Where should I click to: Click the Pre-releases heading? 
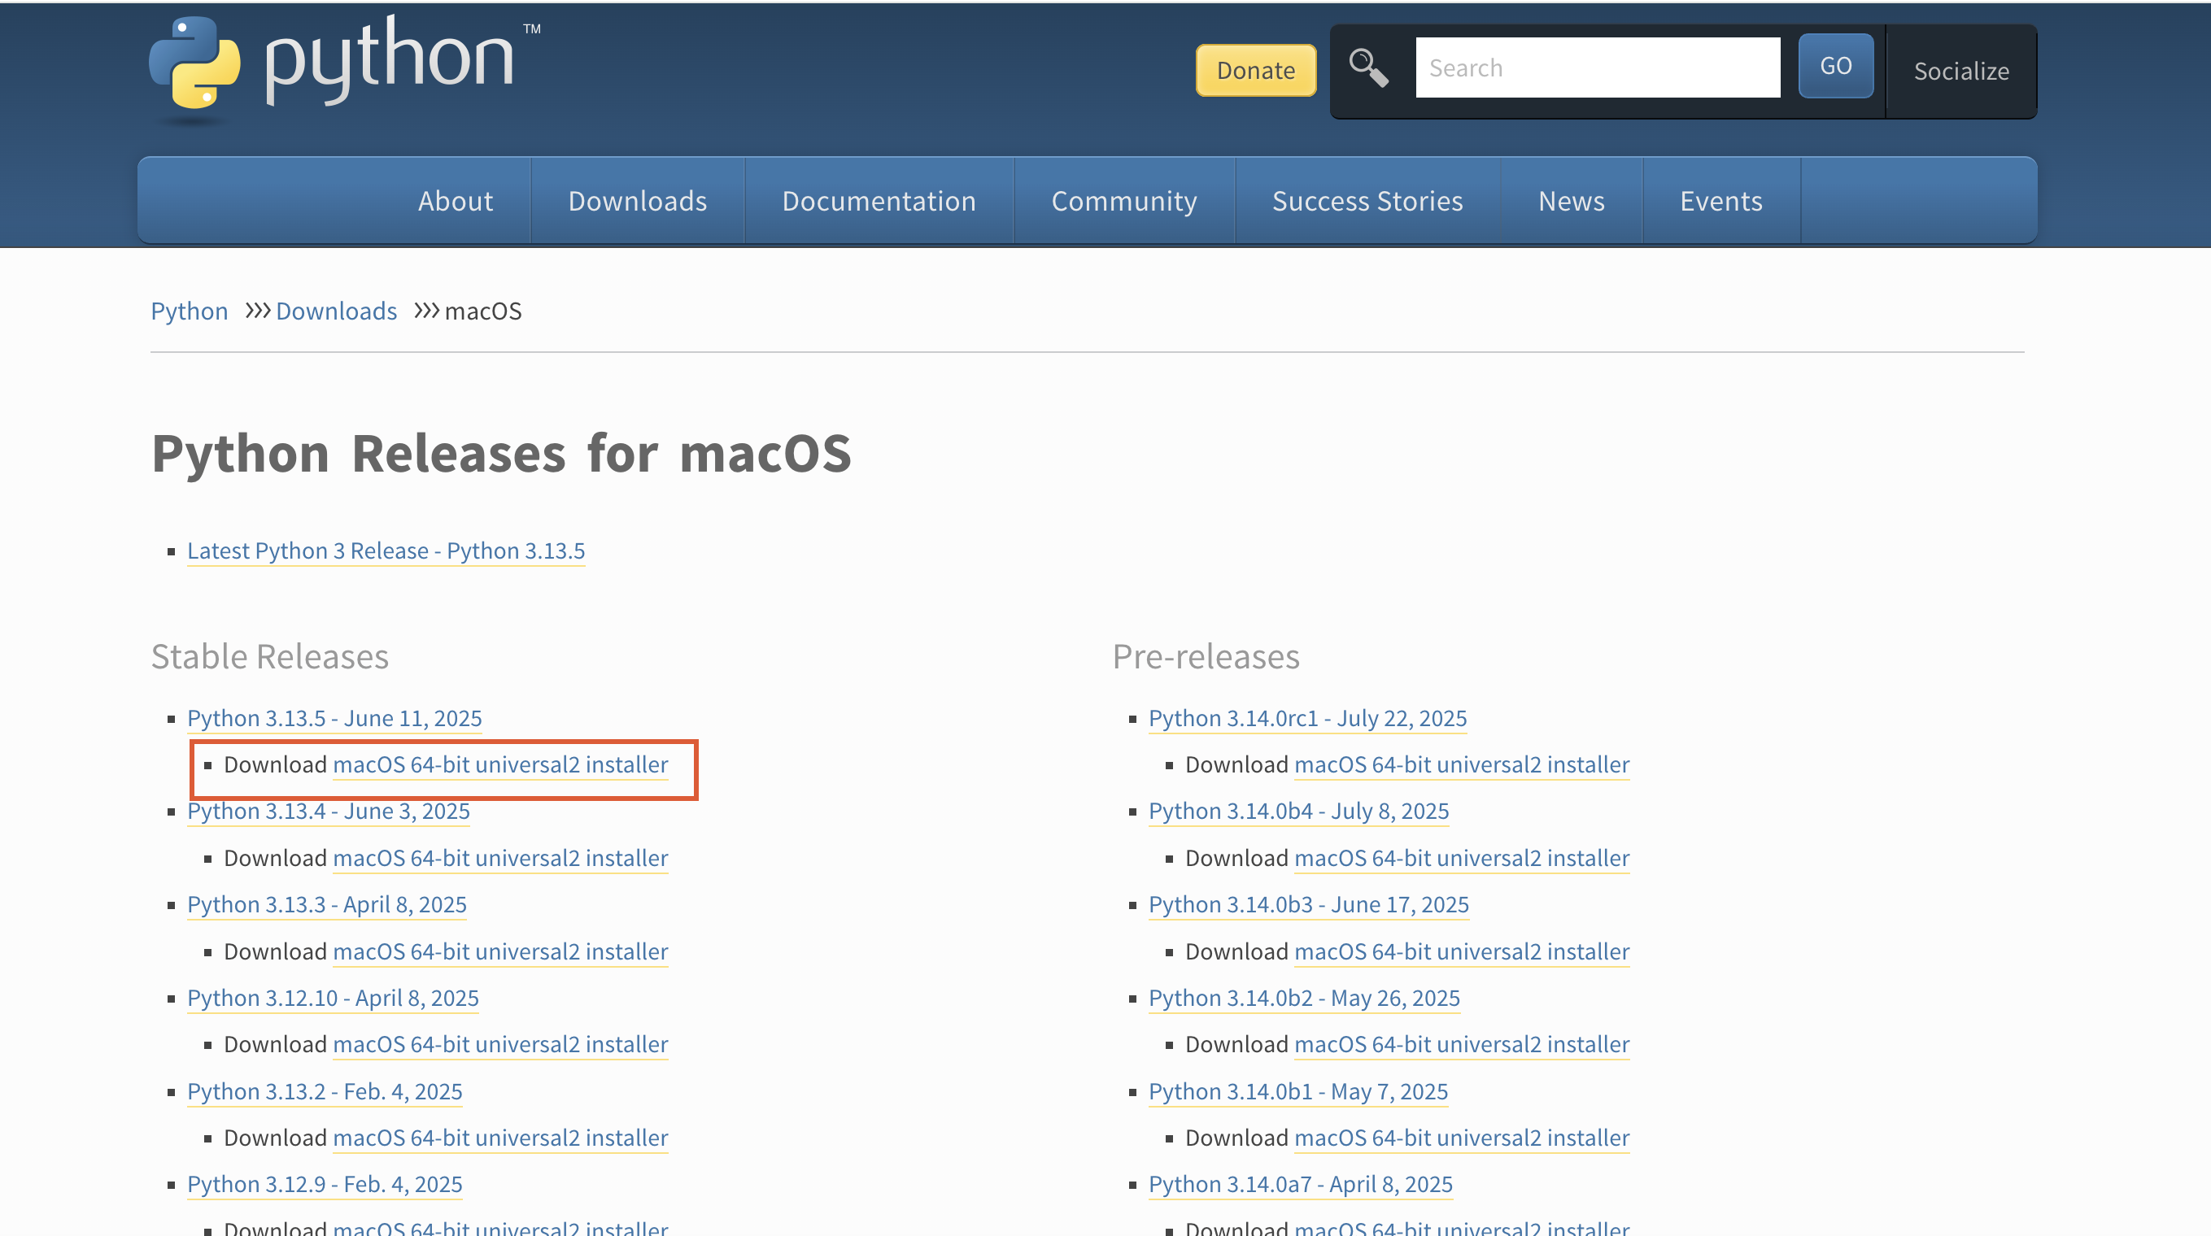pyautogui.click(x=1206, y=656)
